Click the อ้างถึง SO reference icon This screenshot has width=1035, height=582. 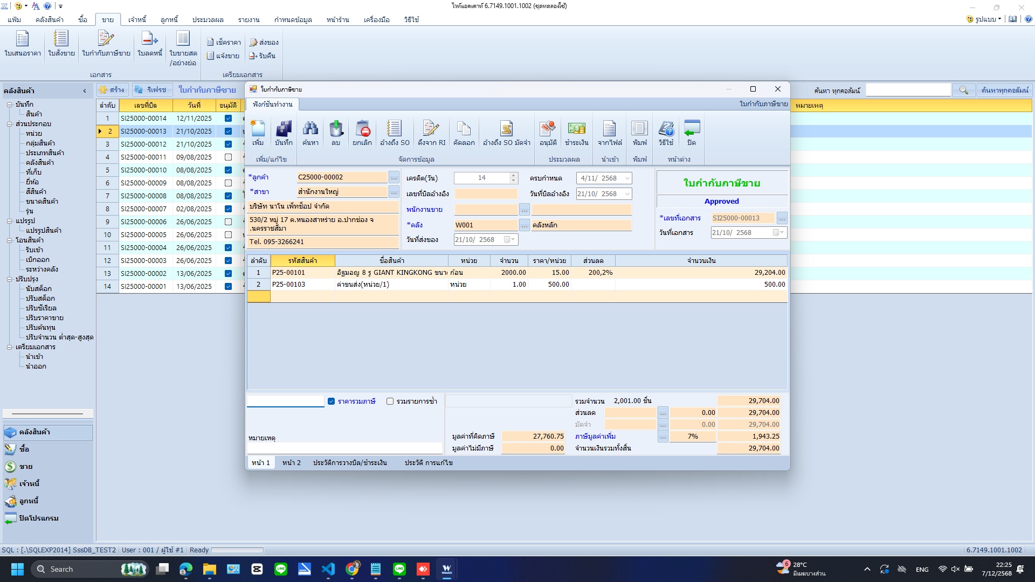click(x=395, y=133)
